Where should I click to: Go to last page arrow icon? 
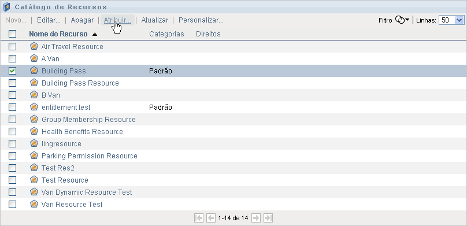pos(268,218)
